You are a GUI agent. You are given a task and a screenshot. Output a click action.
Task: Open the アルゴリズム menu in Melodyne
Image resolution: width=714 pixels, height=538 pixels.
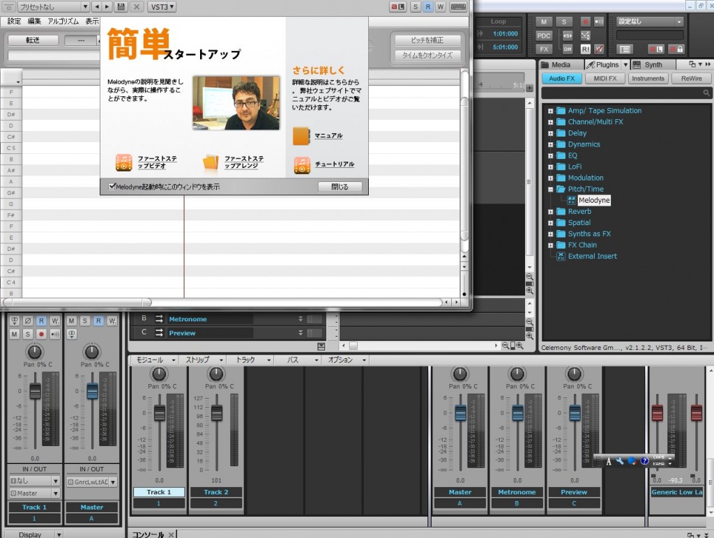tap(63, 21)
